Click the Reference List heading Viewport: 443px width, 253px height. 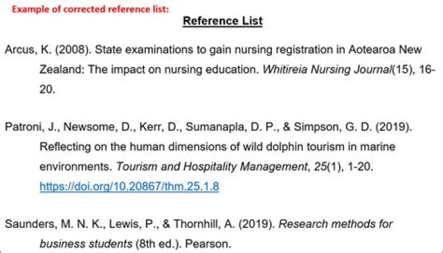pyautogui.click(x=223, y=21)
